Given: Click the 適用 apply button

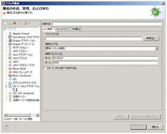Looking at the screenshot, I should click(121, 117).
